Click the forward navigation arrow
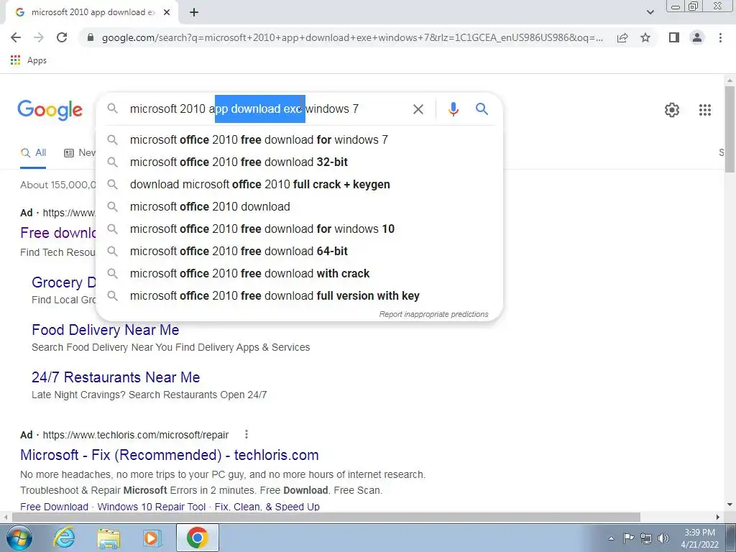736x552 pixels. [x=39, y=37]
